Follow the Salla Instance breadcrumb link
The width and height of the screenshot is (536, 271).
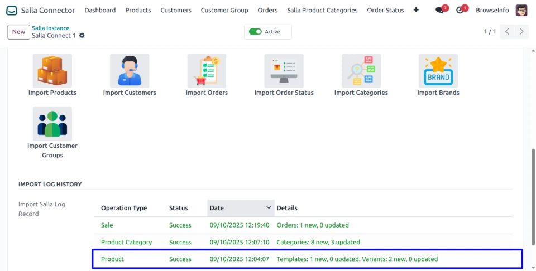(x=51, y=28)
